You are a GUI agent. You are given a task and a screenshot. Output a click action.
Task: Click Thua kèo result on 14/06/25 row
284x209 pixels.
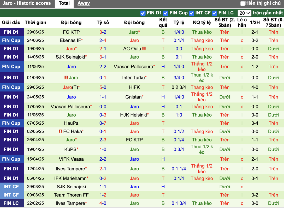[202, 57]
